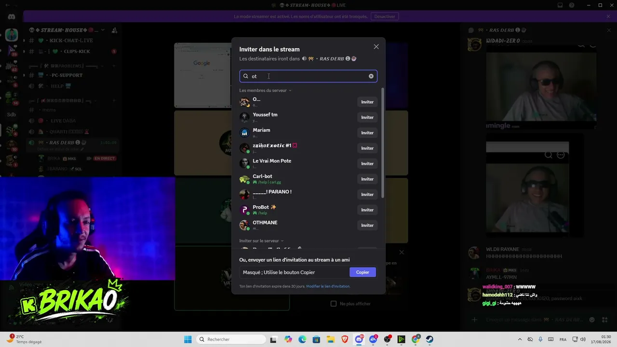Expand Inviter sur le serveur section

click(x=262, y=241)
